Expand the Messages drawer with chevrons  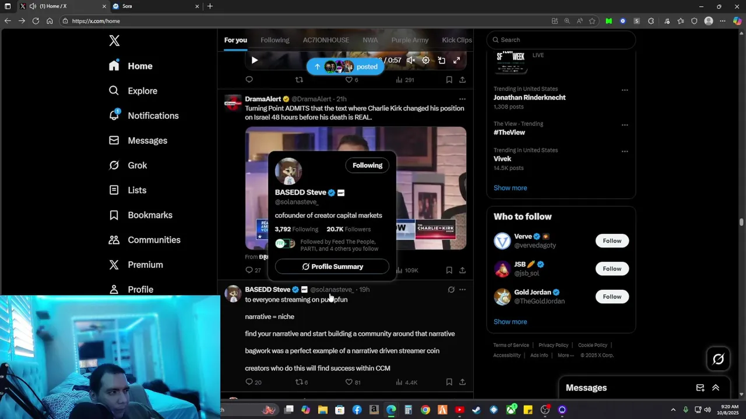pyautogui.click(x=716, y=388)
